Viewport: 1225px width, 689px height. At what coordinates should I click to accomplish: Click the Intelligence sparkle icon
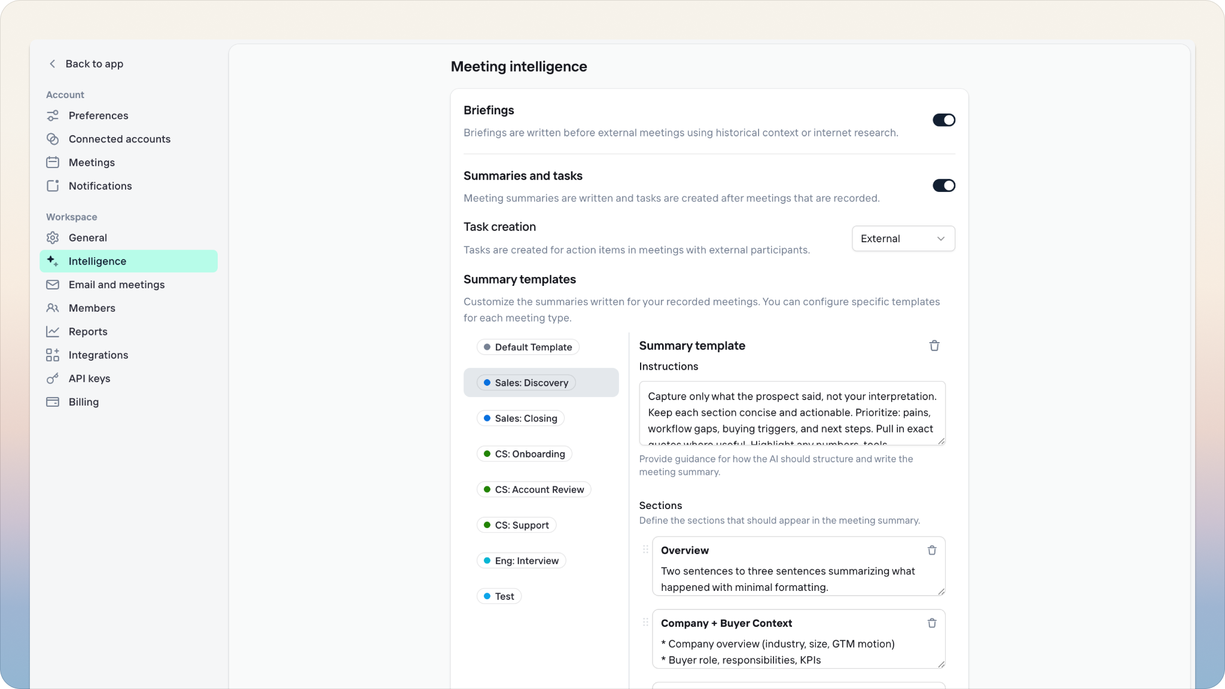pyautogui.click(x=53, y=261)
